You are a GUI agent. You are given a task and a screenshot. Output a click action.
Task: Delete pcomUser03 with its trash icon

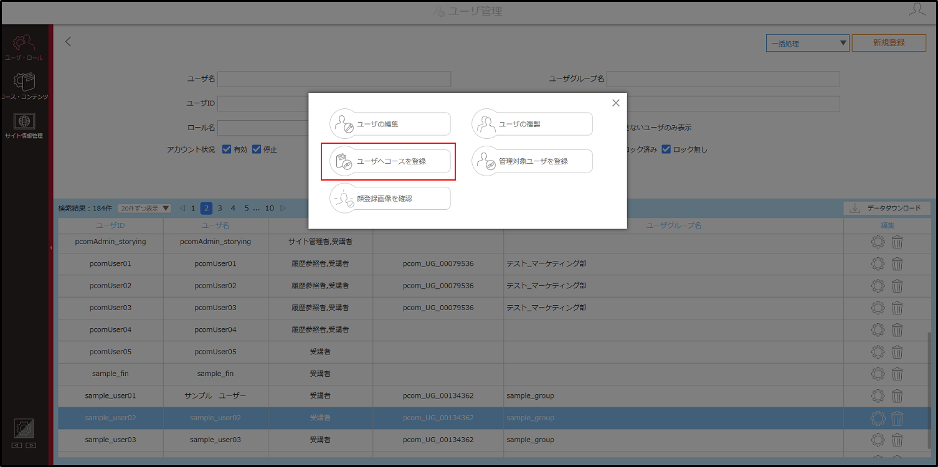click(x=897, y=308)
